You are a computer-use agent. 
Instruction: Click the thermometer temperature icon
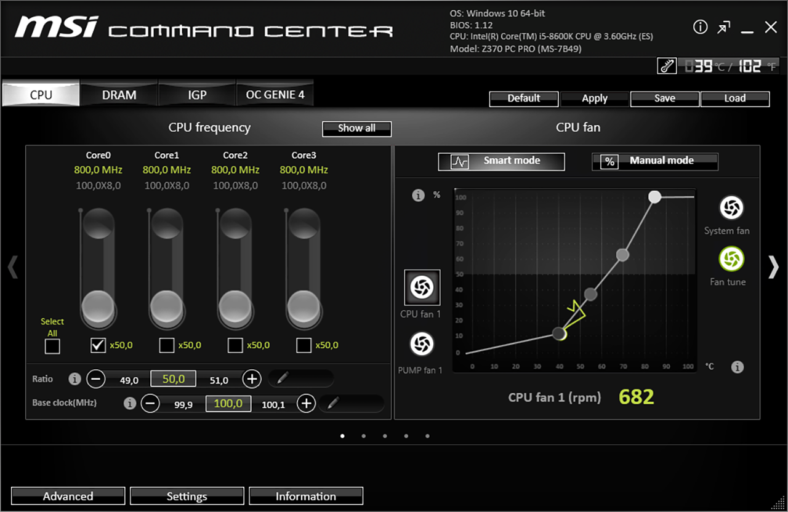click(x=667, y=66)
